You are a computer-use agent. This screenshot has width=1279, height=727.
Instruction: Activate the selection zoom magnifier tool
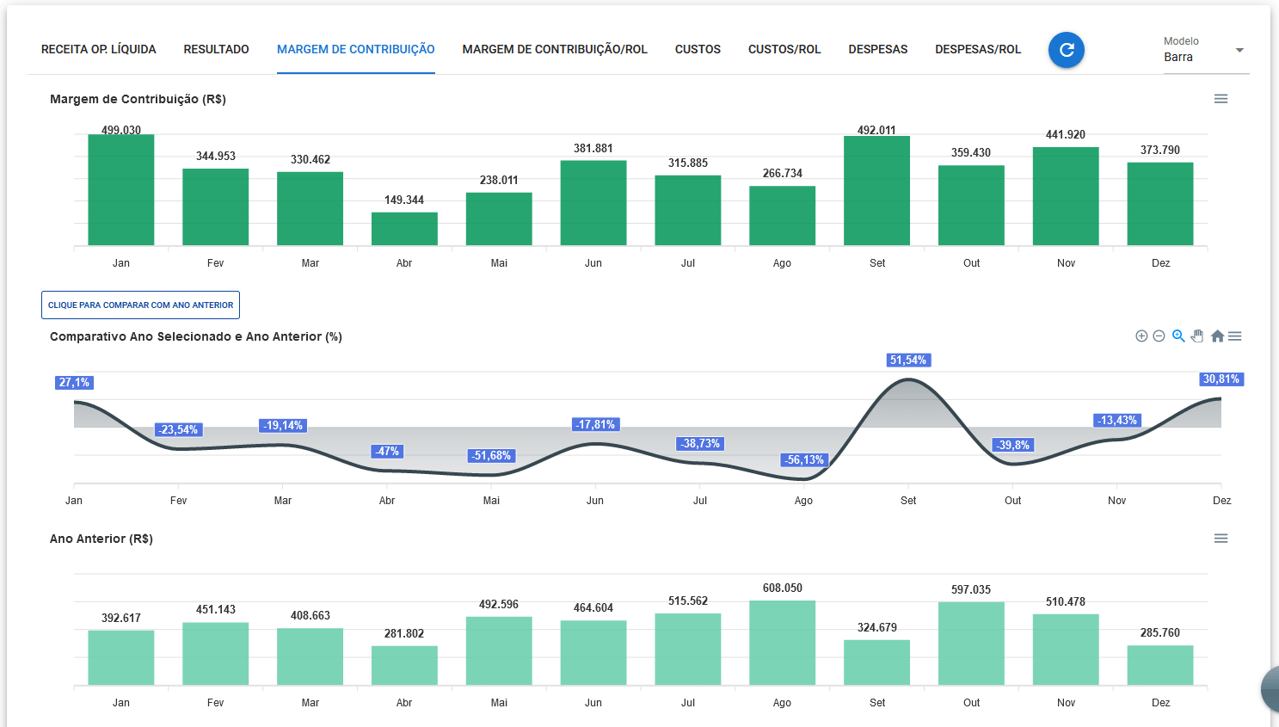(x=1178, y=336)
